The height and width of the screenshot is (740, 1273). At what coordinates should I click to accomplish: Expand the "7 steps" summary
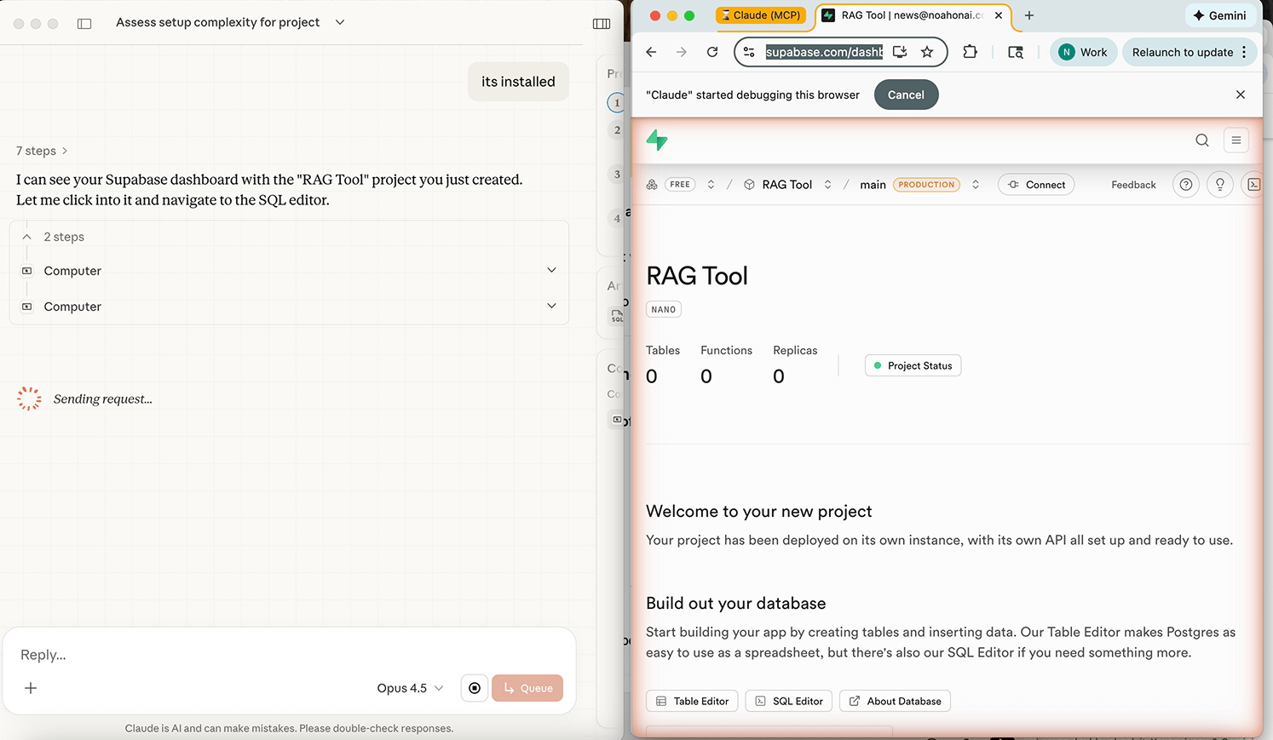(x=42, y=151)
